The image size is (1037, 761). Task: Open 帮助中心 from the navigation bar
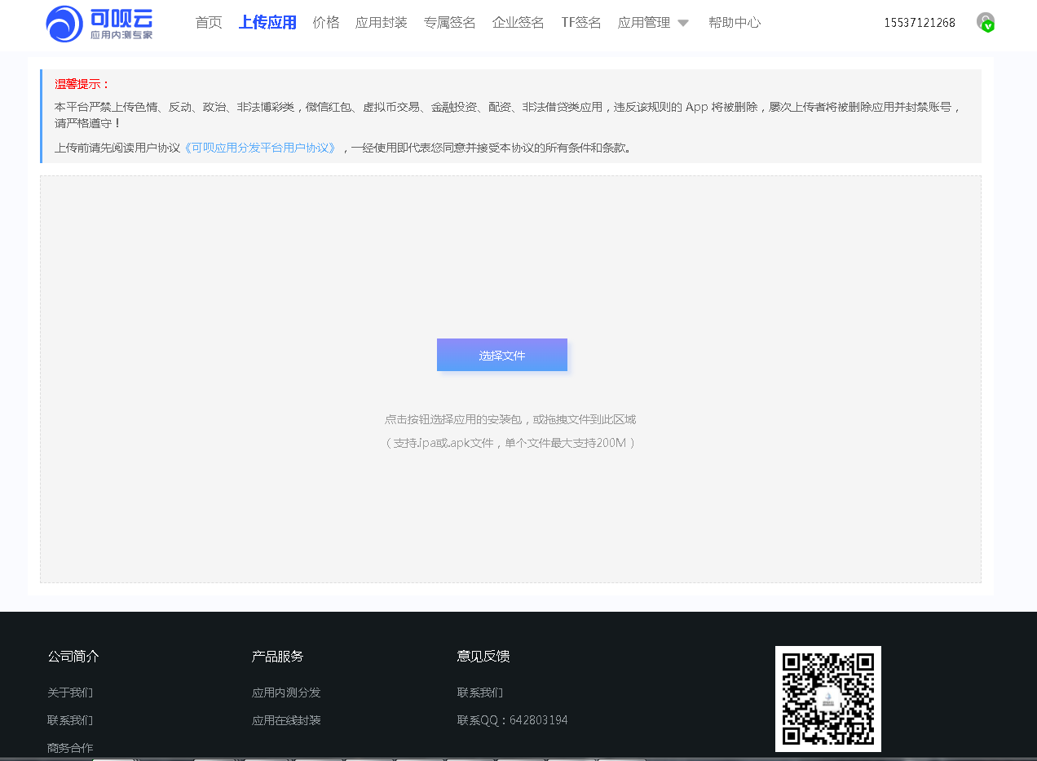(734, 22)
